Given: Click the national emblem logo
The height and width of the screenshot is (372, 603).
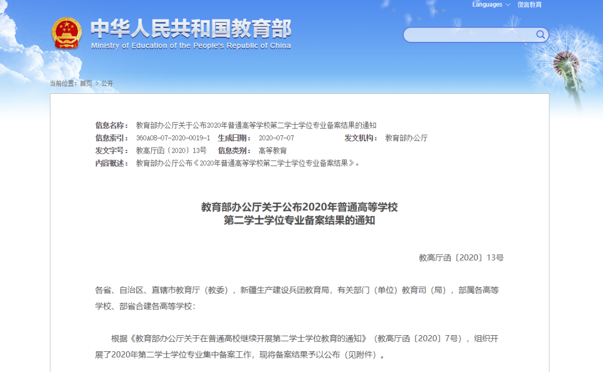Looking at the screenshot, I should click(66, 33).
